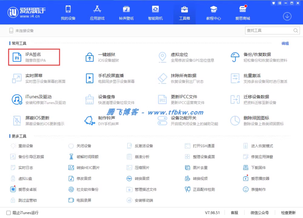Viewport: 303px width, 218px height.
Task: Click the 检查更新 button
Action: (x=288, y=213)
